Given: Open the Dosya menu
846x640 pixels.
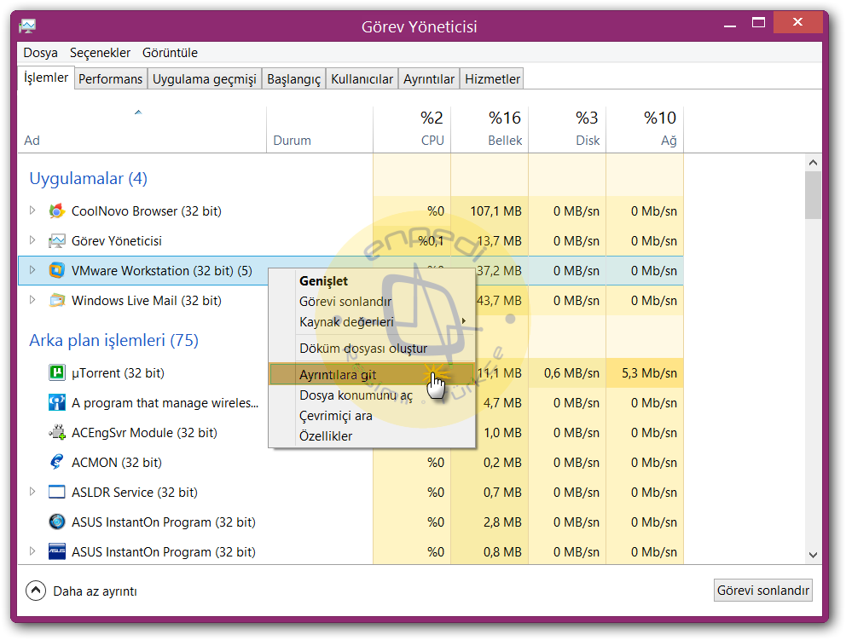Looking at the screenshot, I should pyautogui.click(x=40, y=53).
